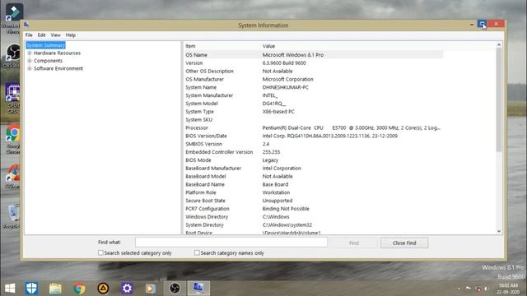Click the Find button
527x296 pixels.
(353, 243)
